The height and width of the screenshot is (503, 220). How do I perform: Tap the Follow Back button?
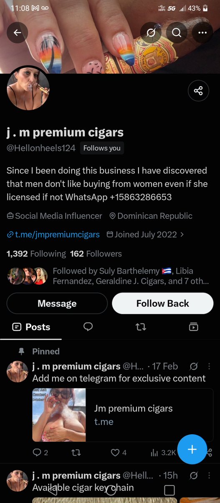click(x=163, y=303)
